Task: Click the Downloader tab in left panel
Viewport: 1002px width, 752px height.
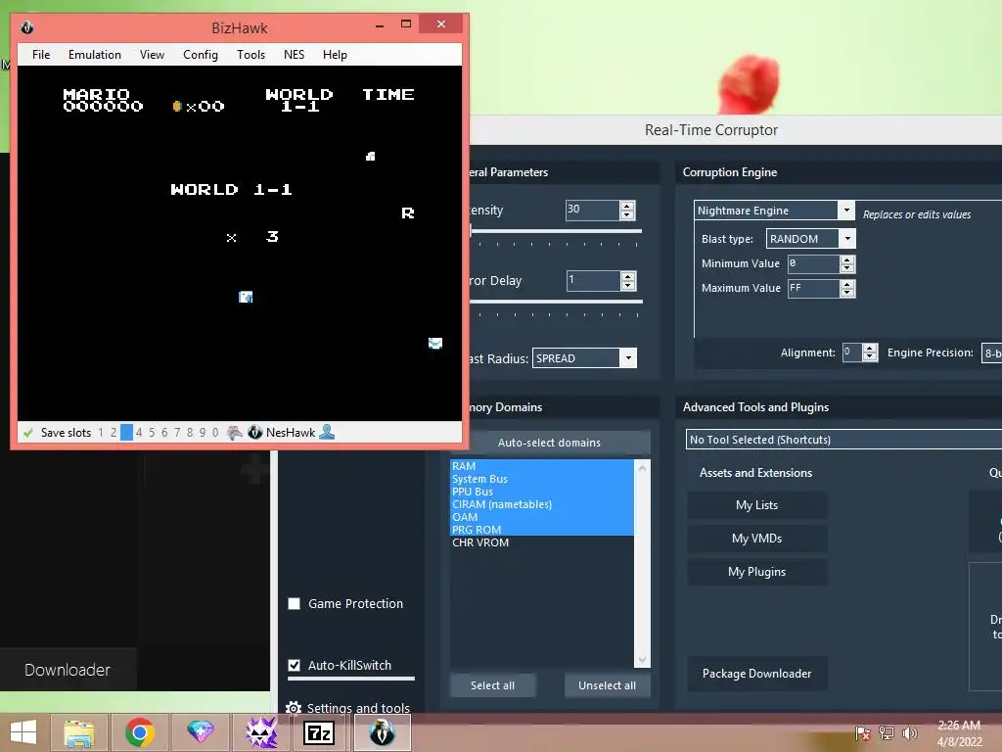Action: [x=68, y=670]
